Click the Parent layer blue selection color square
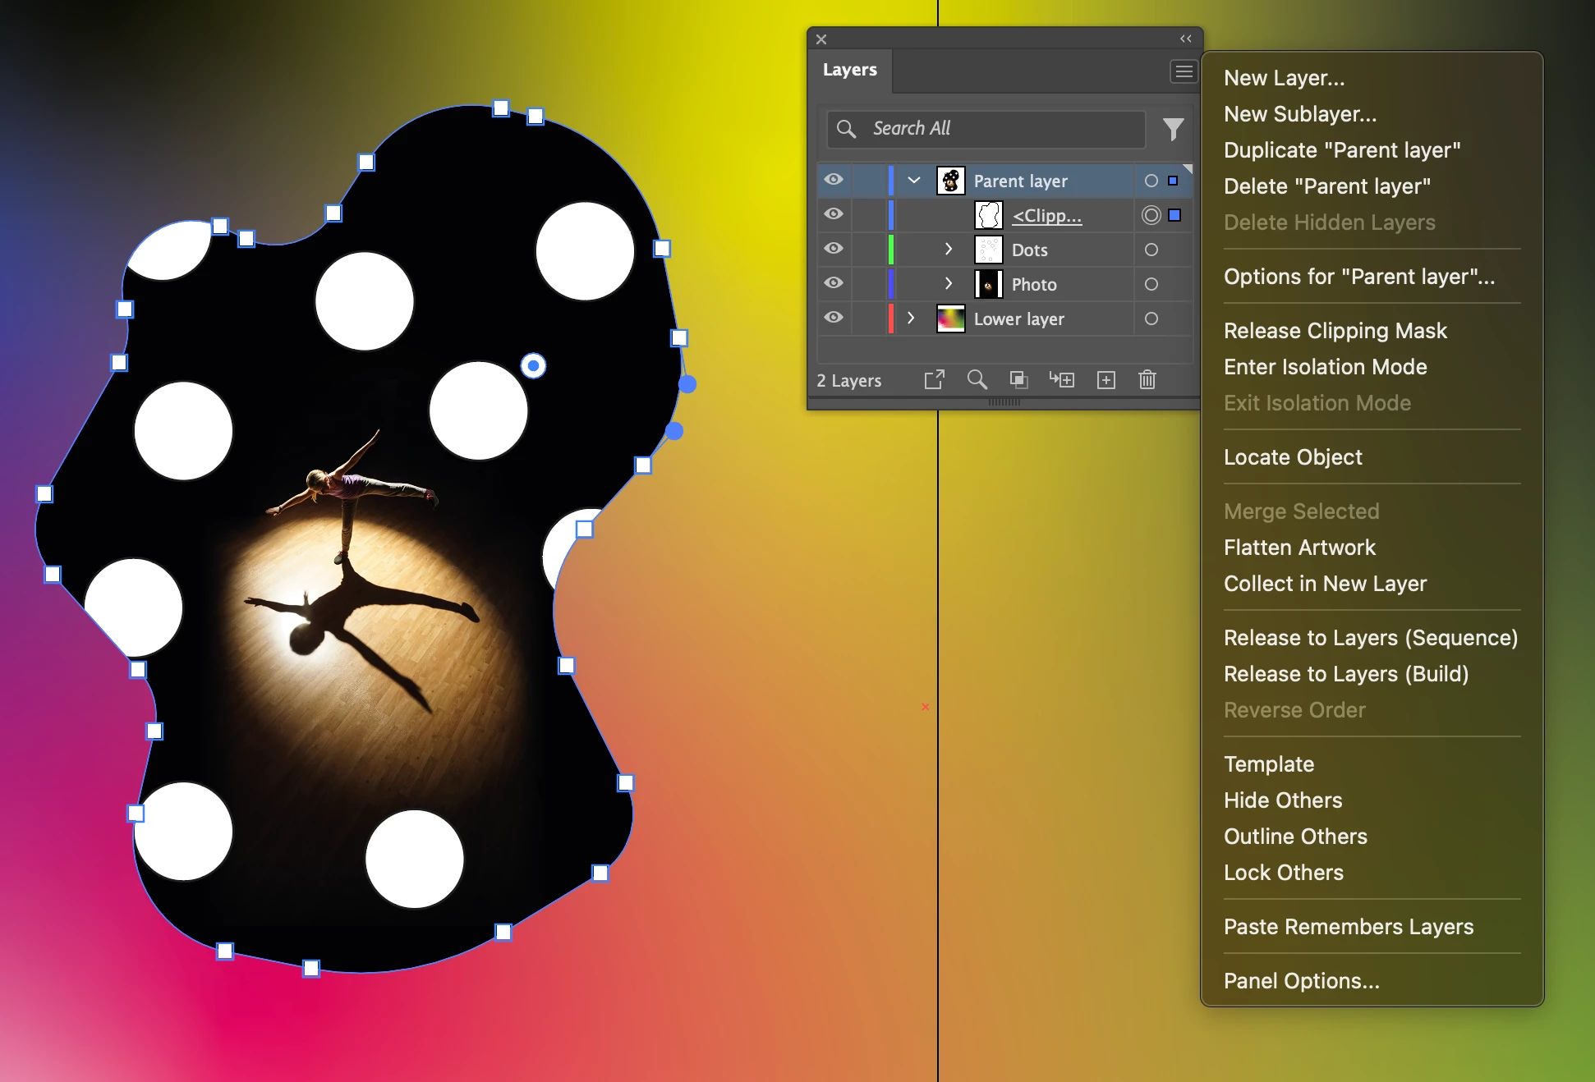 tap(1173, 181)
